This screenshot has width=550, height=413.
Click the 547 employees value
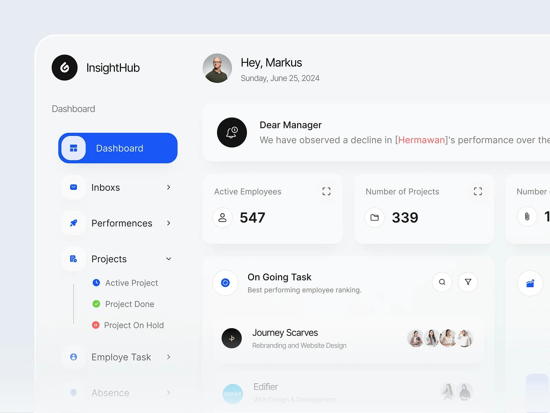(252, 218)
